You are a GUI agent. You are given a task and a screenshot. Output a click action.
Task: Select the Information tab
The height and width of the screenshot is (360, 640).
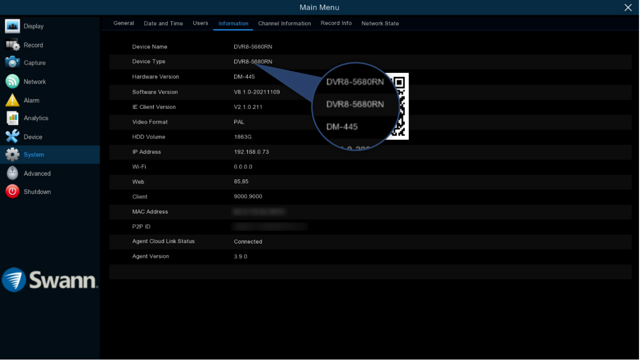click(233, 23)
